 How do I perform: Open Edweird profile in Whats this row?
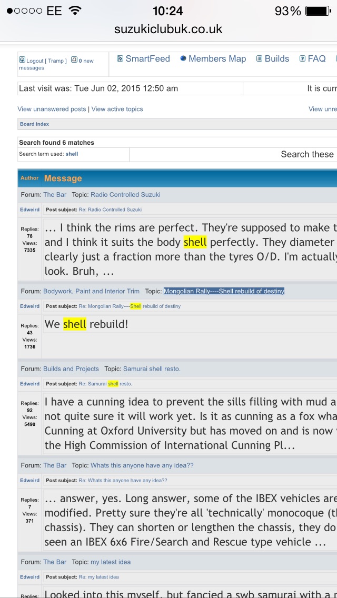point(30,481)
